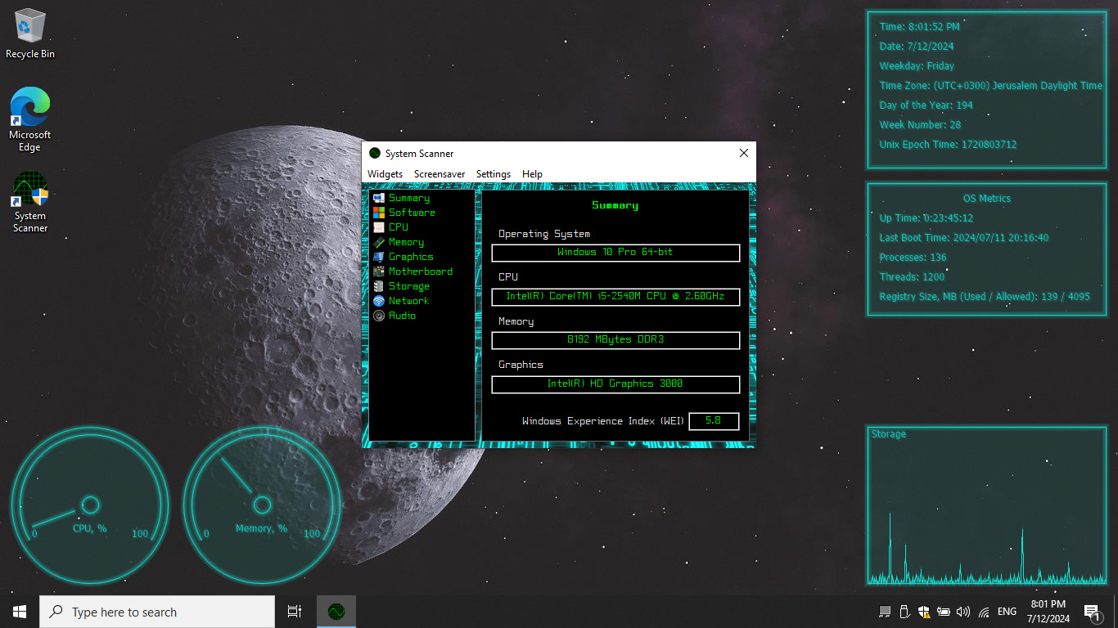Open the Memory section icon
This screenshot has width=1118, height=628.
pos(379,242)
